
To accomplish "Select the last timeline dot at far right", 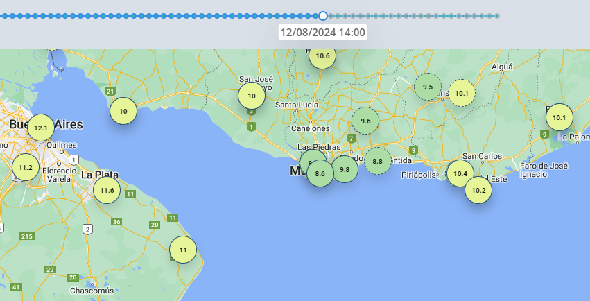I will (497, 16).
